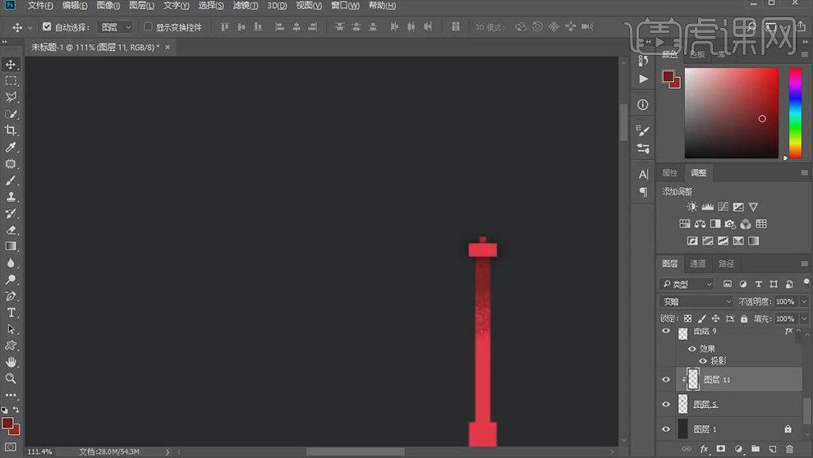The width and height of the screenshot is (813, 458).
Task: Open the Layers panel flyout menu
Action: [805, 263]
